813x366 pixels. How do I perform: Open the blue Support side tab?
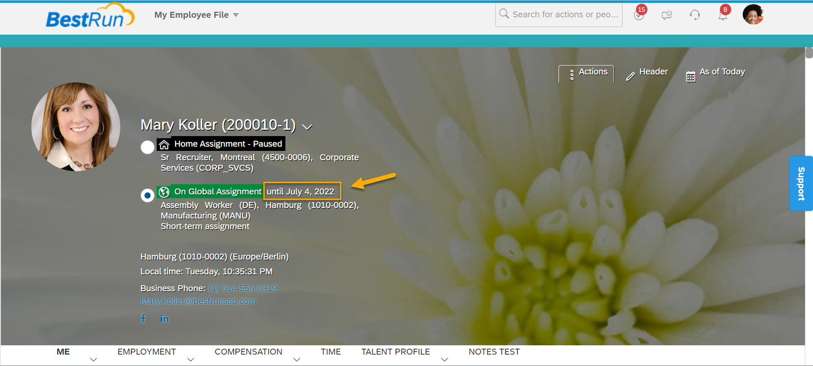[801, 183]
